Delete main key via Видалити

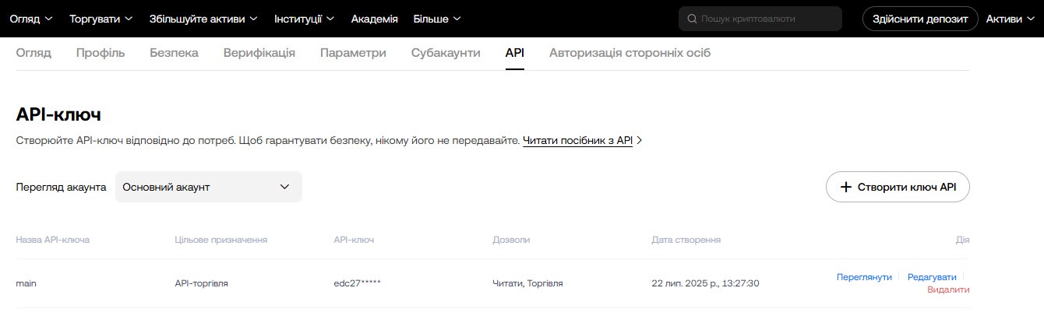948,290
